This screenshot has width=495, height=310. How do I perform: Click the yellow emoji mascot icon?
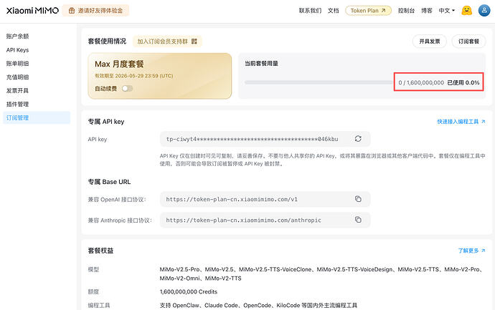click(466, 11)
